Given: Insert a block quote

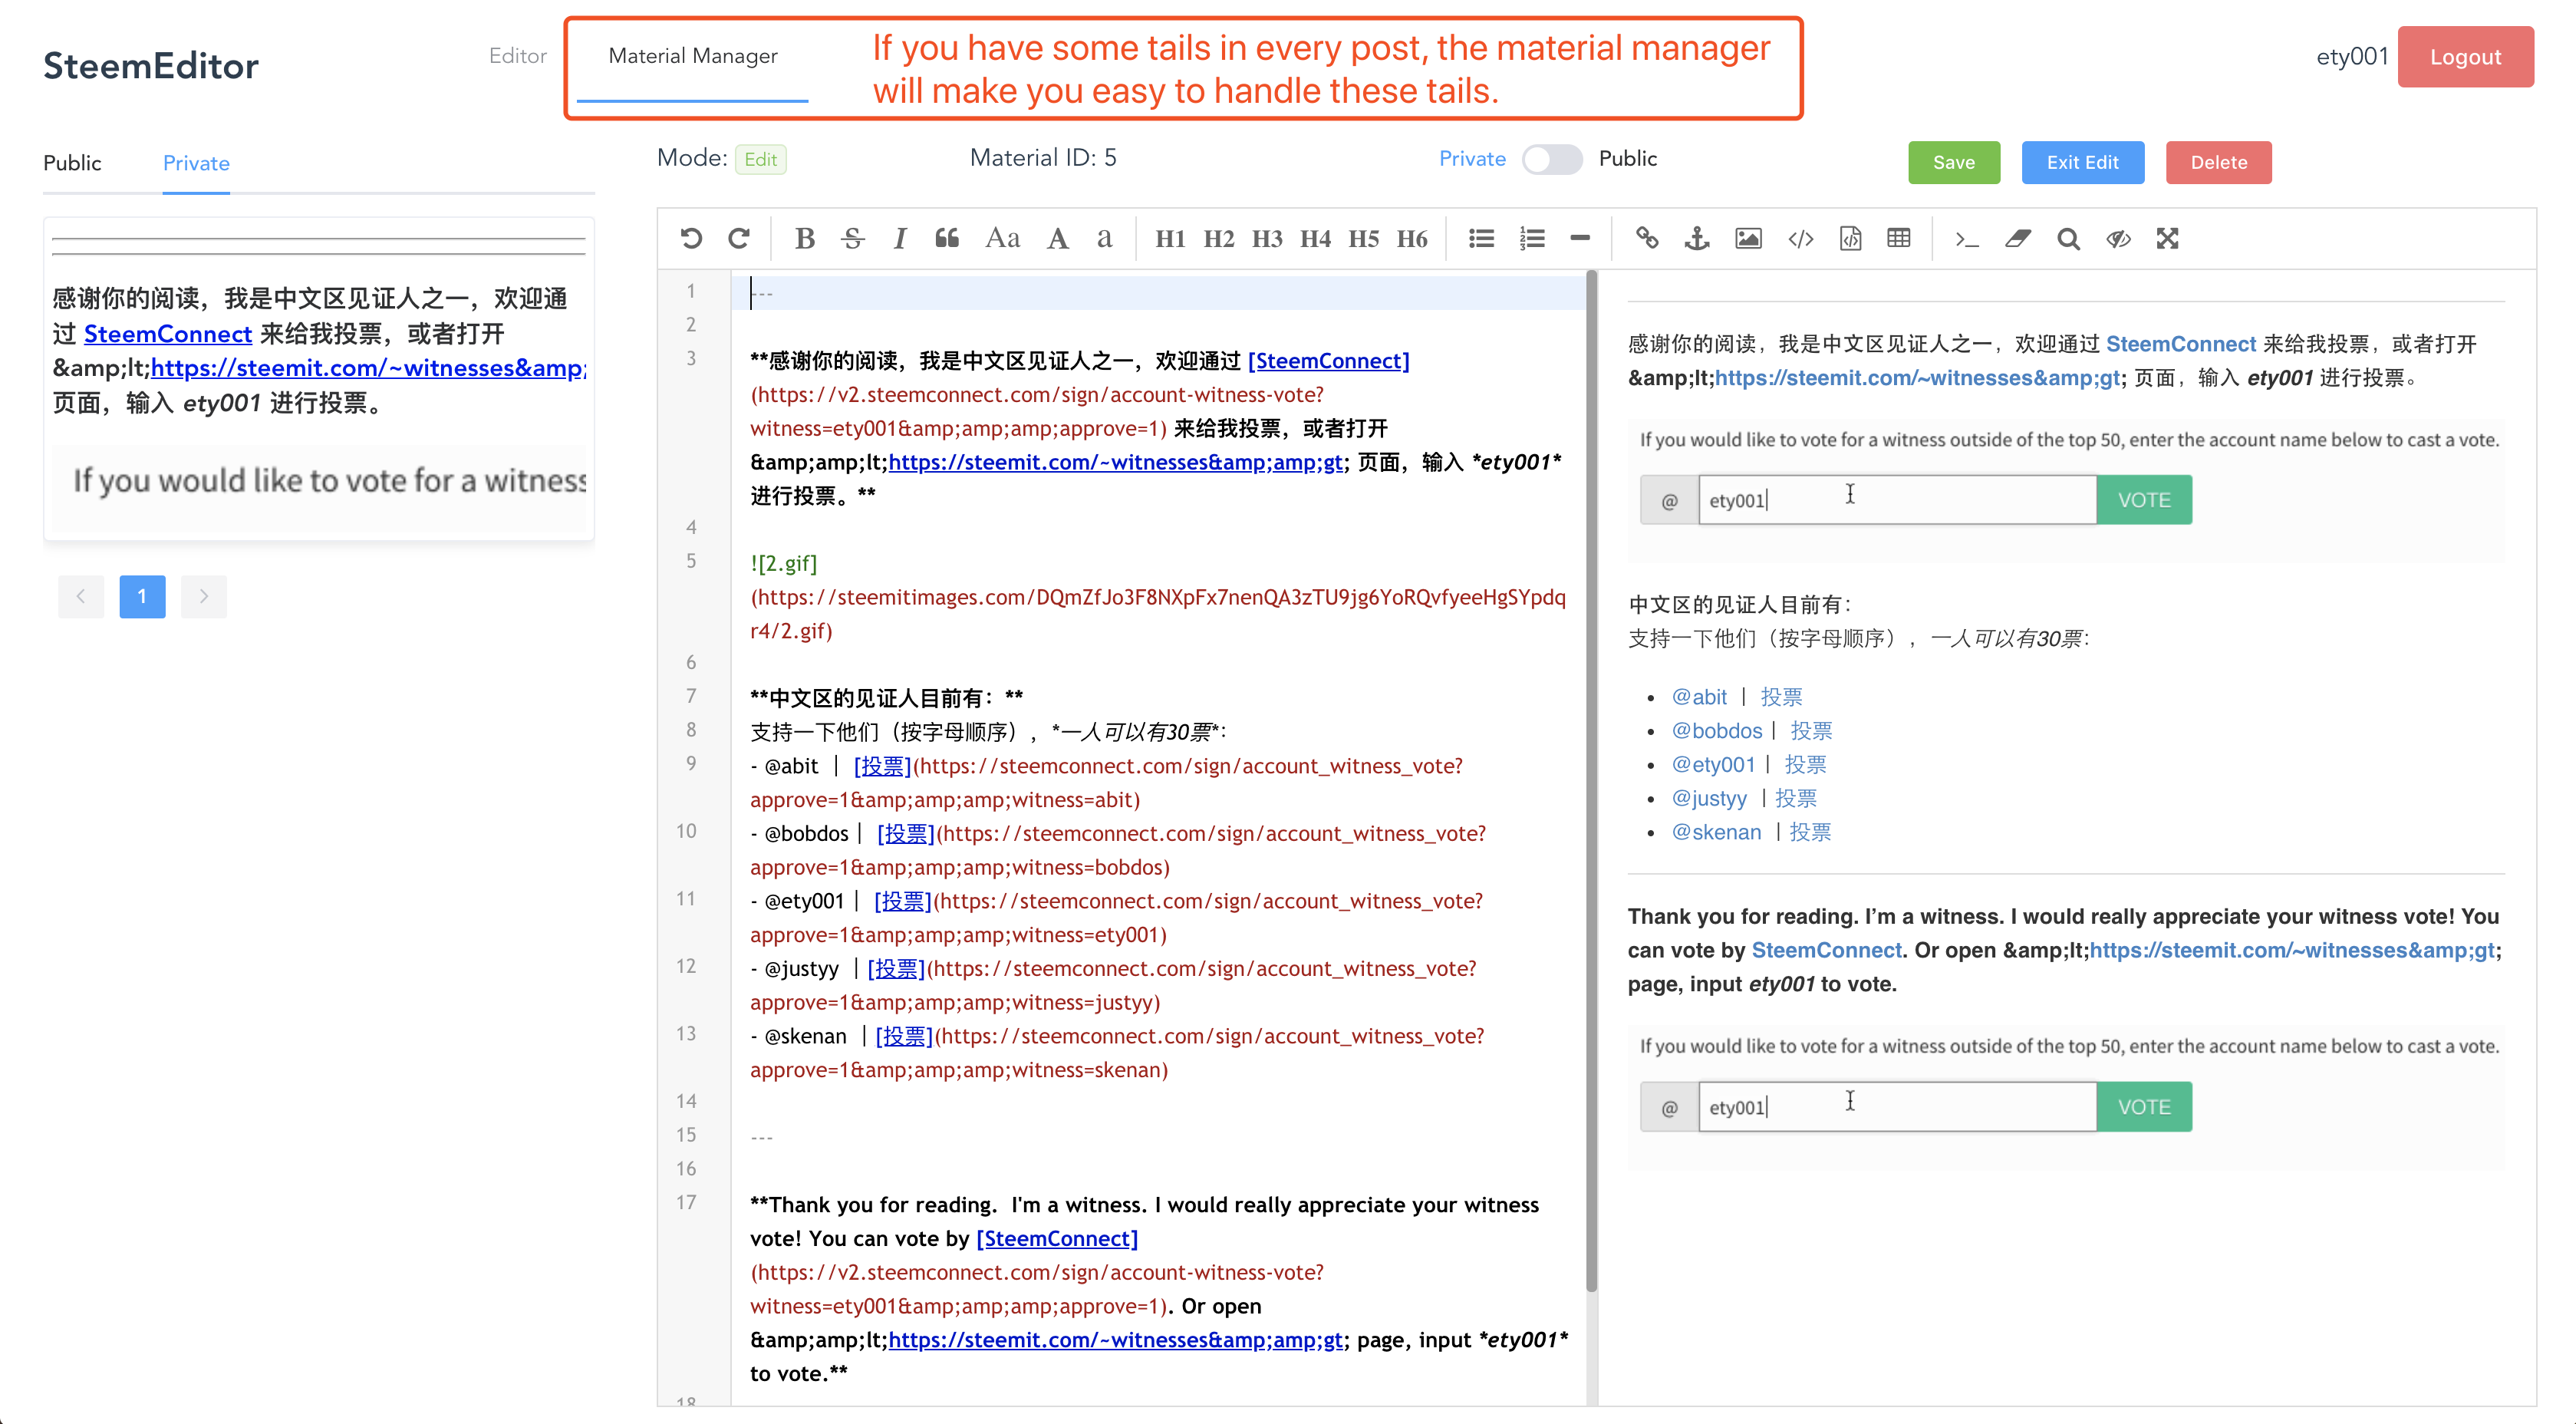Looking at the screenshot, I should coord(947,238).
